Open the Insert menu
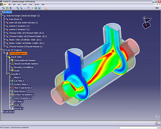Image resolution: width=161 pixels, height=129 pixels. [25, 5]
